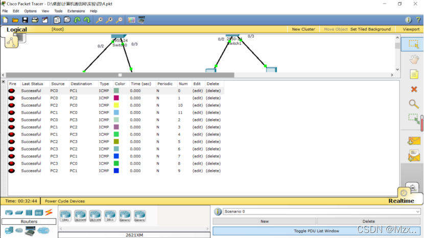
Task: Pick the Inspect magnifier tool
Action: 414,104
